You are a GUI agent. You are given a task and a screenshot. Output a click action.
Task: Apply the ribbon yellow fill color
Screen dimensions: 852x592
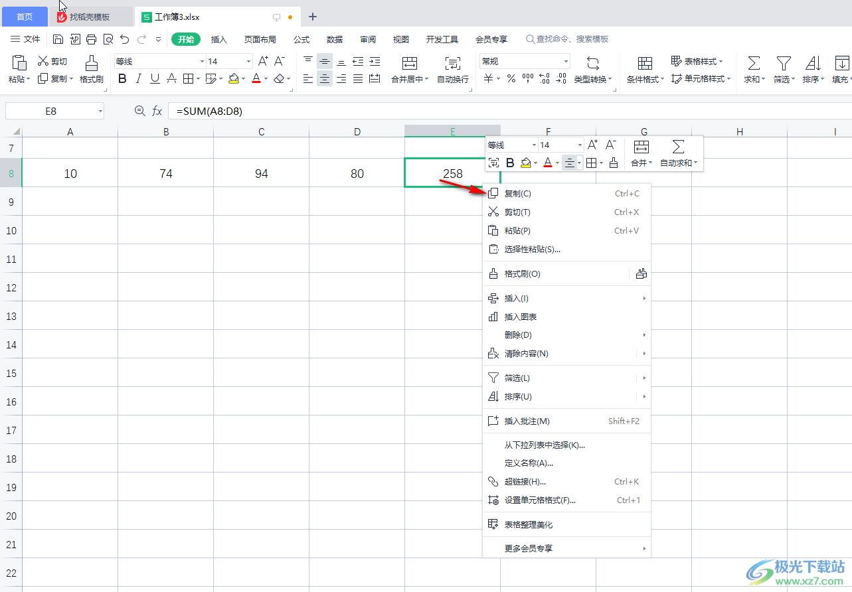coord(233,79)
